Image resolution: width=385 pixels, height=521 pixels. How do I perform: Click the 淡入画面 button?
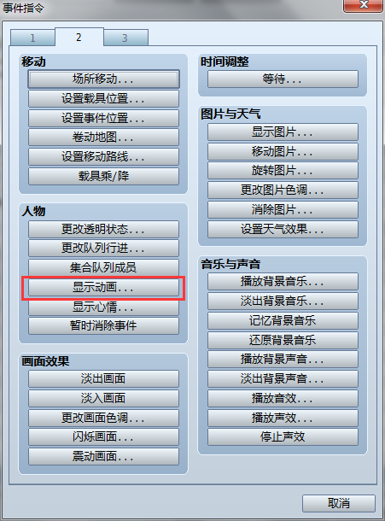103,398
